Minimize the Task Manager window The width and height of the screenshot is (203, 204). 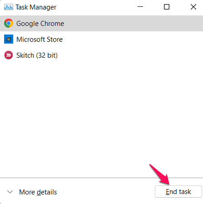pos(140,7)
